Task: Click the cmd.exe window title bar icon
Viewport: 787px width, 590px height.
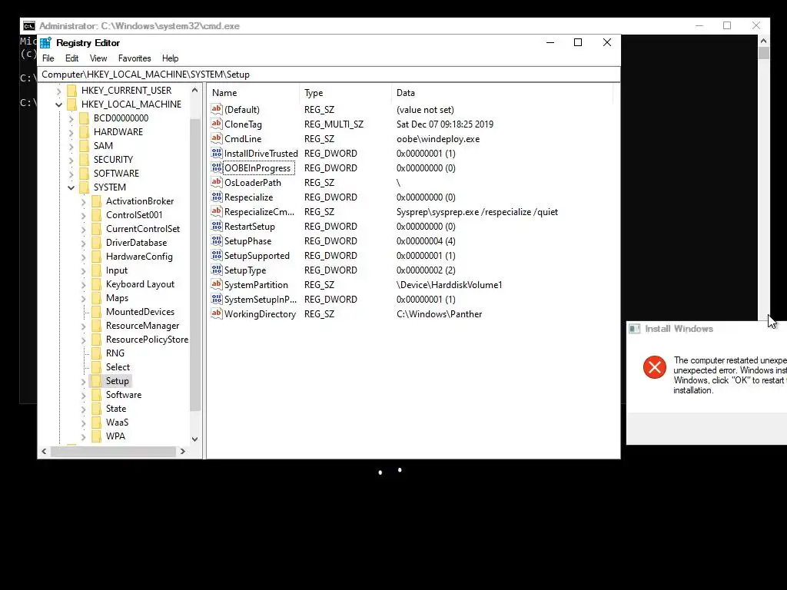Action: point(29,25)
